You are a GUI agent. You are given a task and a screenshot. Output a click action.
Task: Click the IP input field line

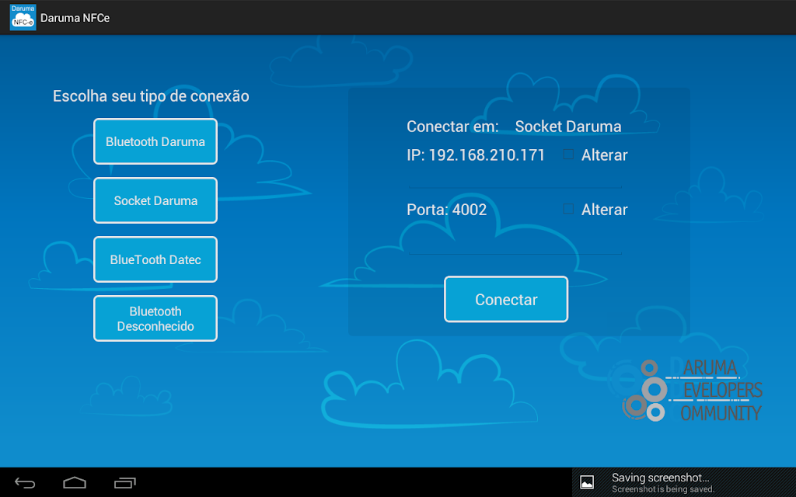tap(515, 179)
